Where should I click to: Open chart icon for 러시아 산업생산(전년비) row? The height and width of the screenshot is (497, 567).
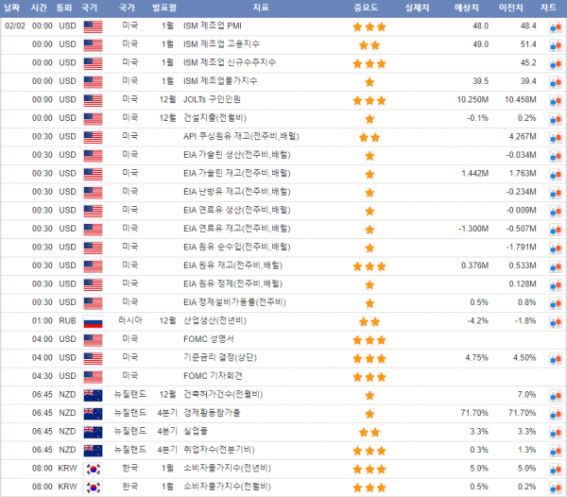tap(556, 320)
